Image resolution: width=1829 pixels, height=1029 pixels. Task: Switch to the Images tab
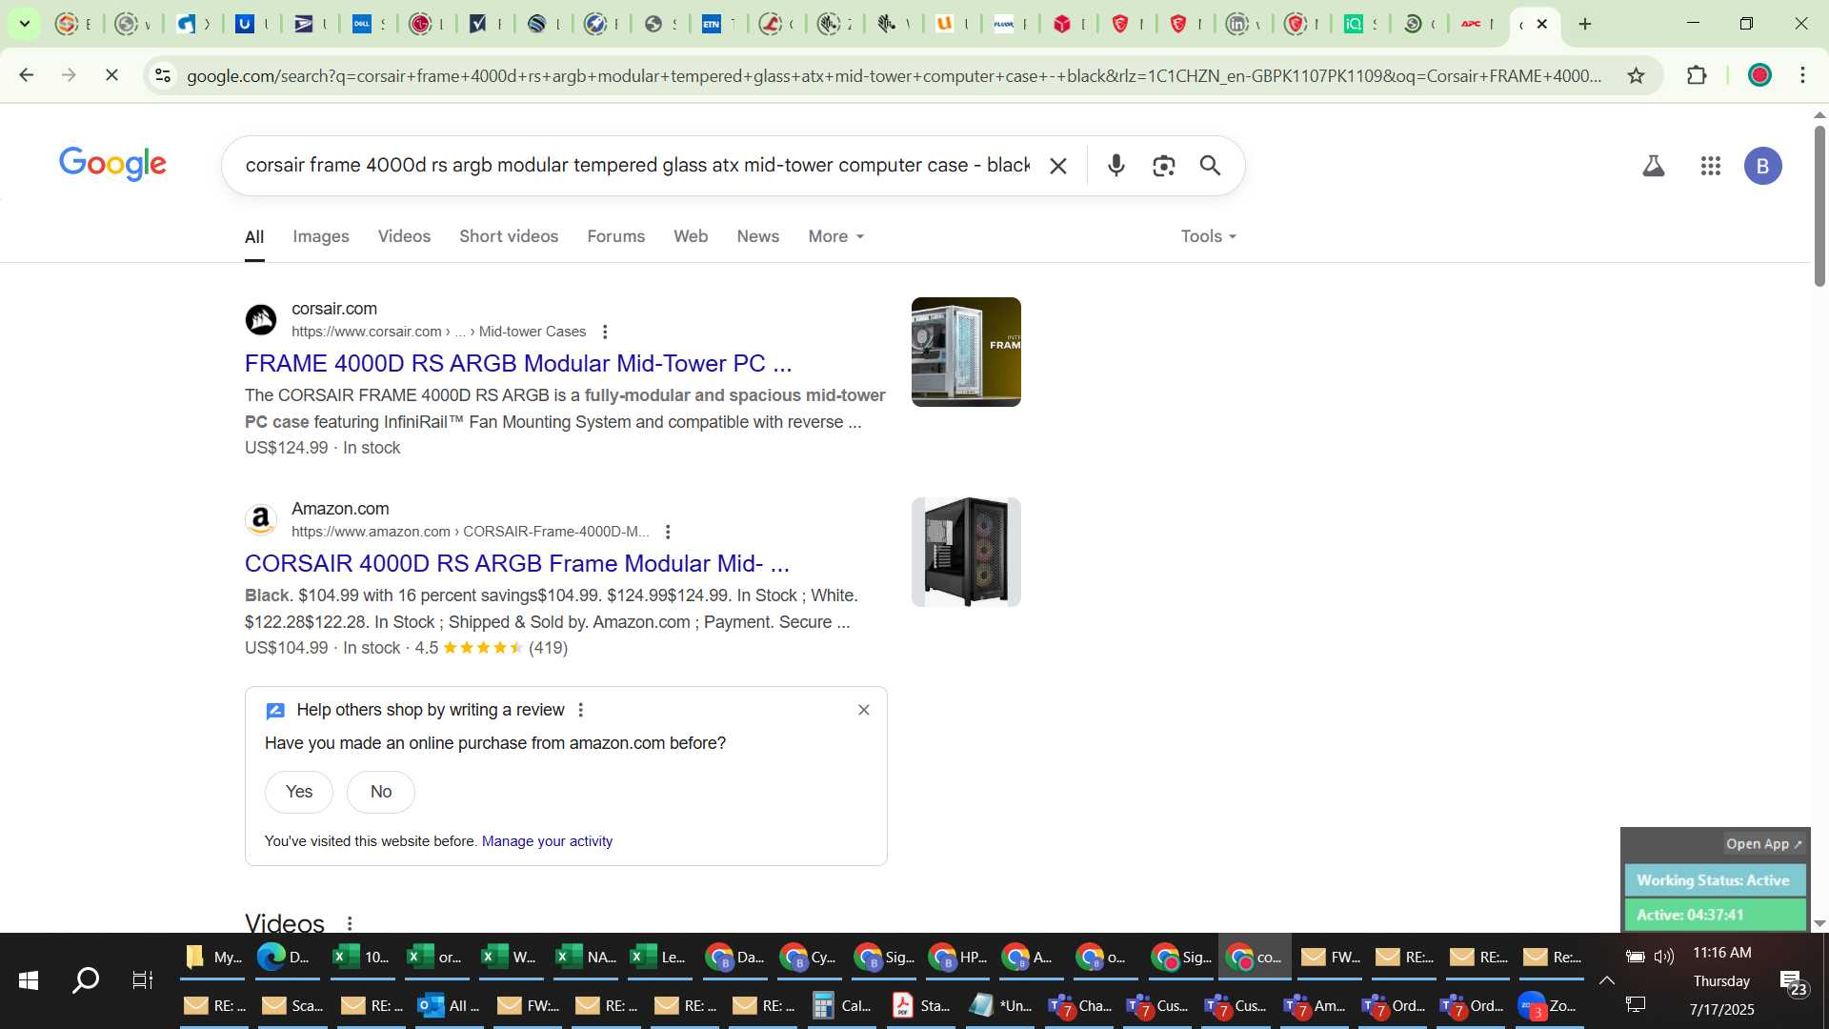320,236
